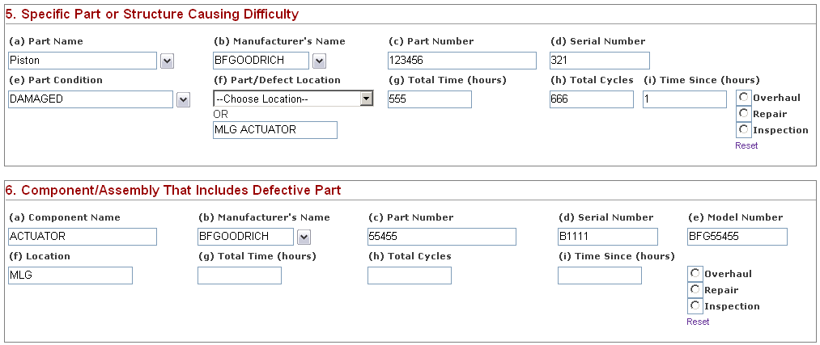Click Reset link in section 6

[x=698, y=322]
